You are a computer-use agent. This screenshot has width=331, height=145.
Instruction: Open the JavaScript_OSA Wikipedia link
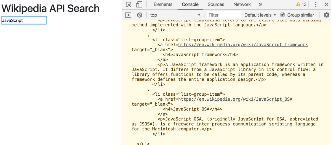pos(235,99)
